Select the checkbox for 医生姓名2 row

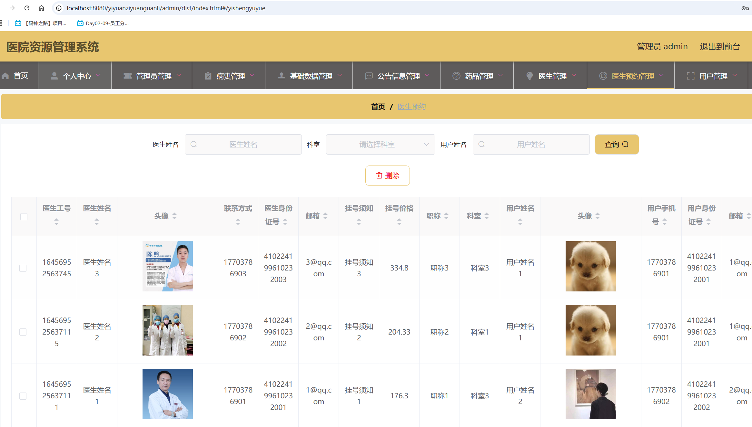click(23, 332)
